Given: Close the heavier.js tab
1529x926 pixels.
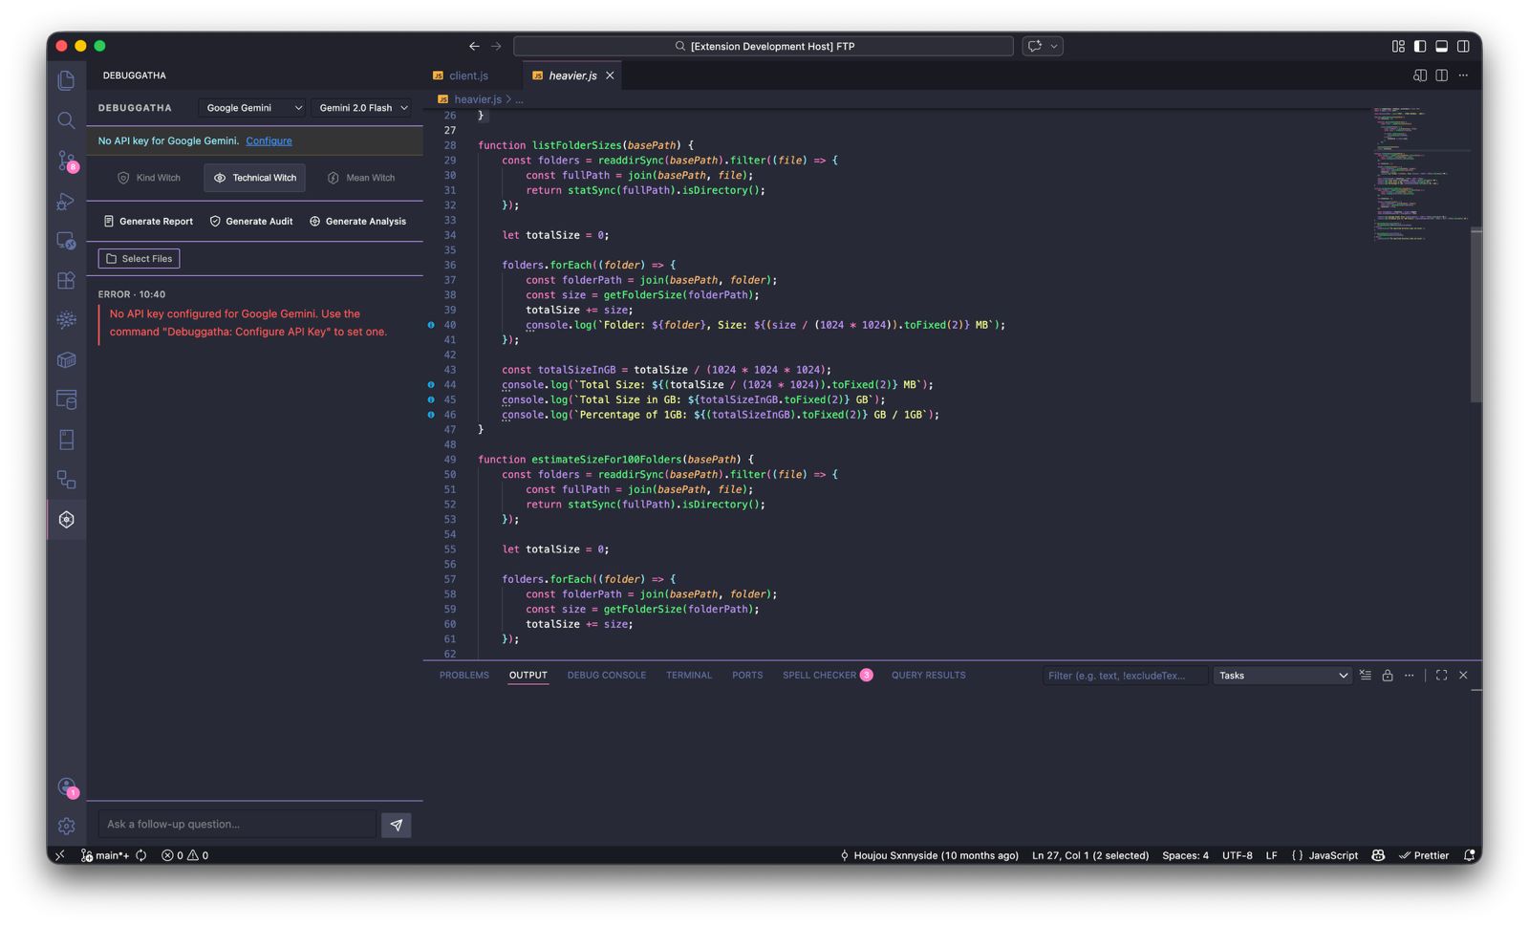Looking at the screenshot, I should 610,75.
